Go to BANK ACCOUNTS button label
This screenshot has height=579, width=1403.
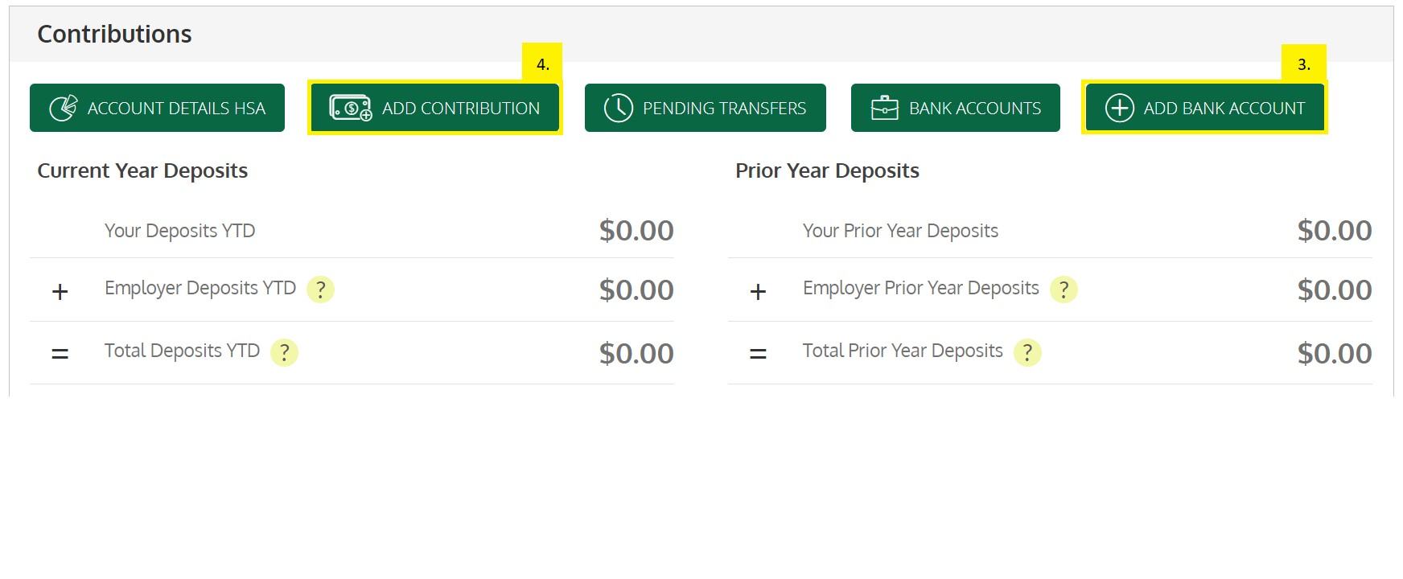coord(974,109)
